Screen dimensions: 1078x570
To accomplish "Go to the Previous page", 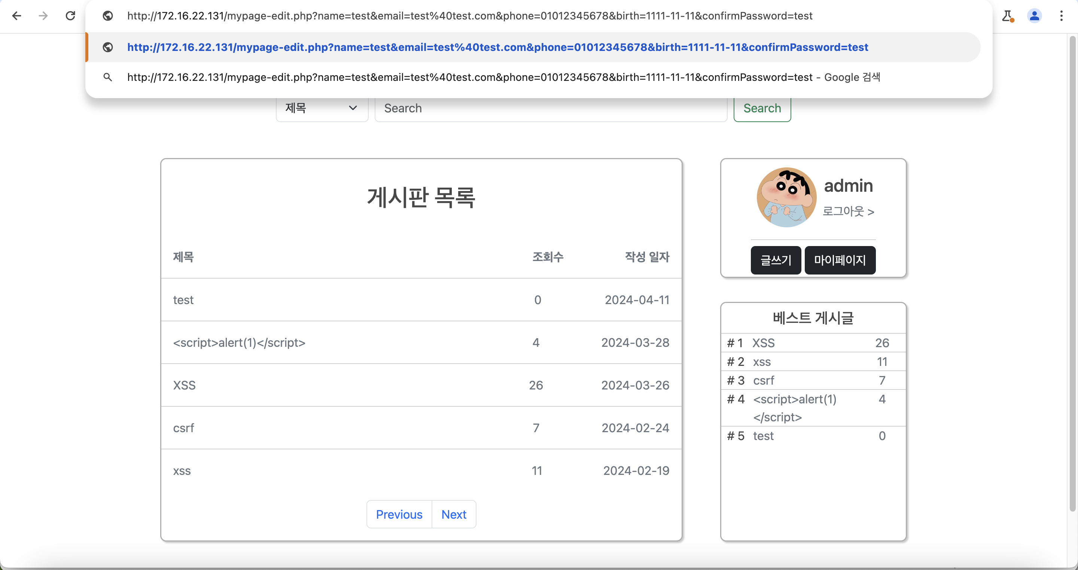I will tap(399, 514).
